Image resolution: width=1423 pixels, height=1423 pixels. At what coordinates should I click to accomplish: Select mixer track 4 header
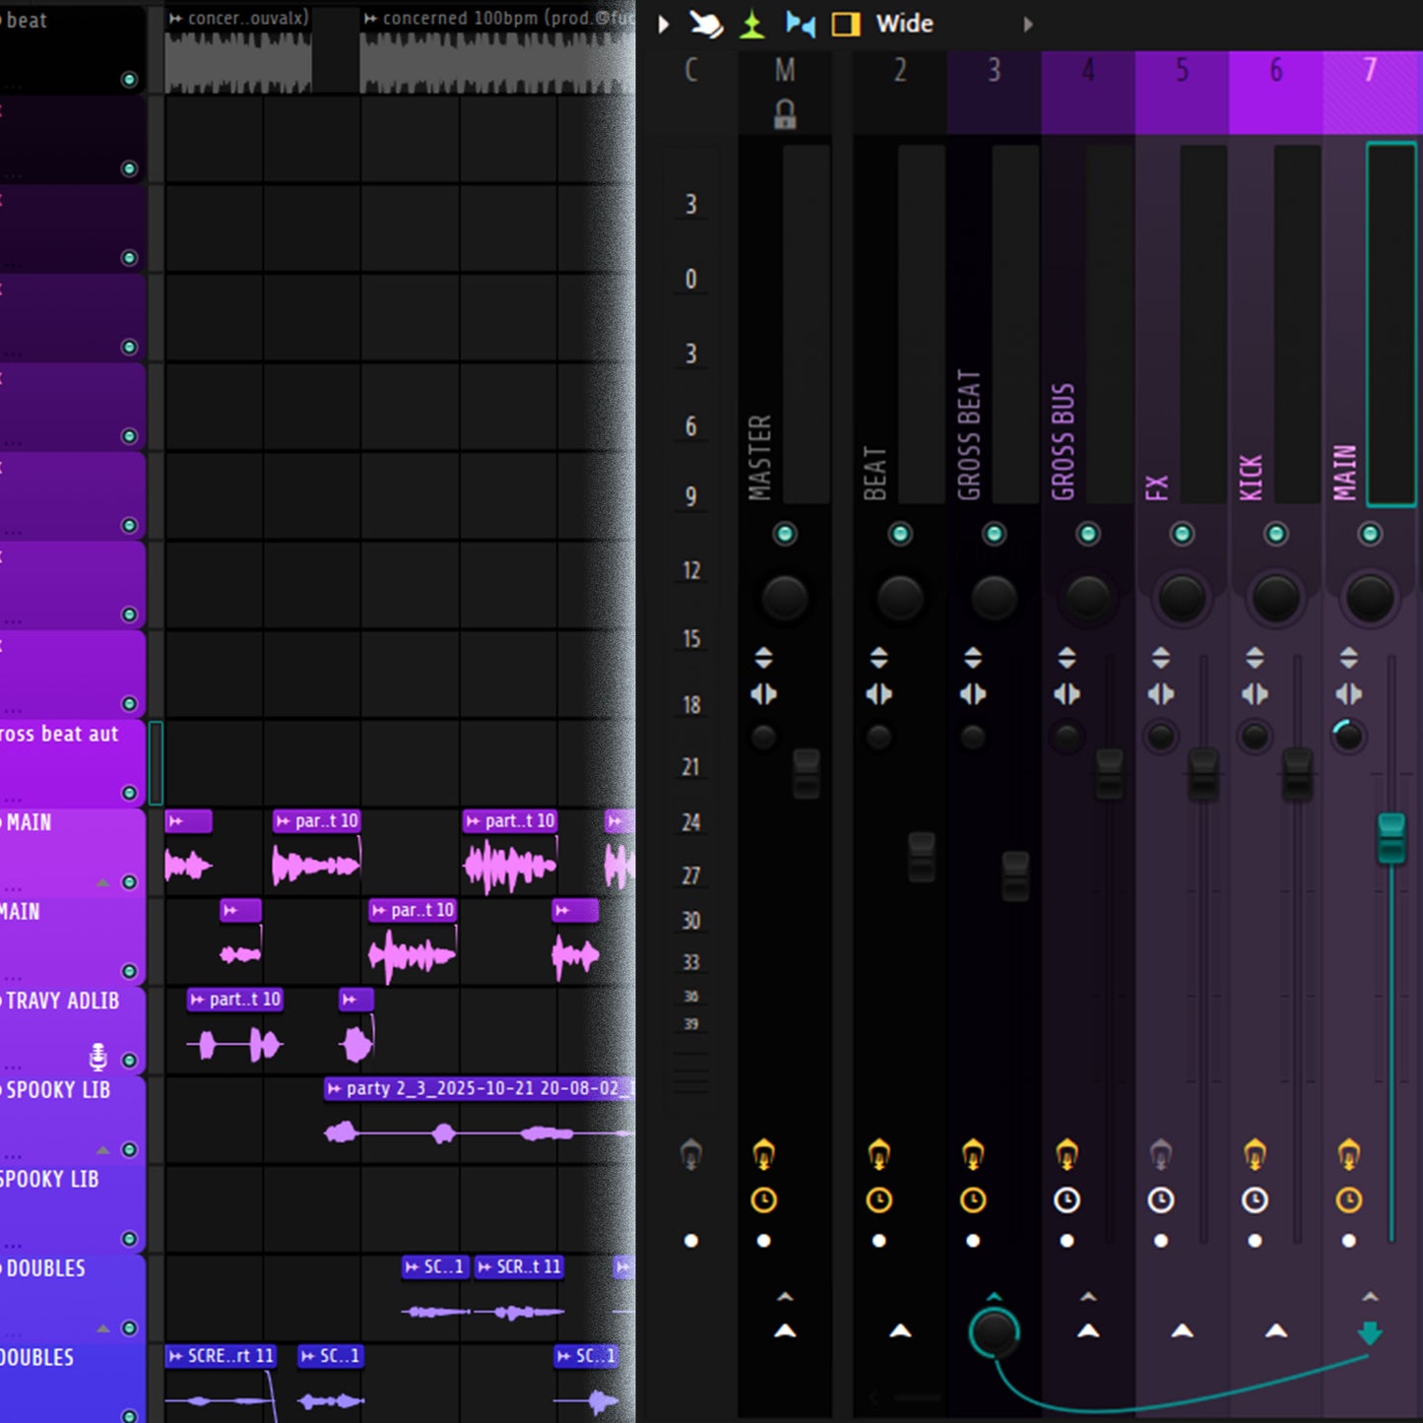tap(1088, 92)
